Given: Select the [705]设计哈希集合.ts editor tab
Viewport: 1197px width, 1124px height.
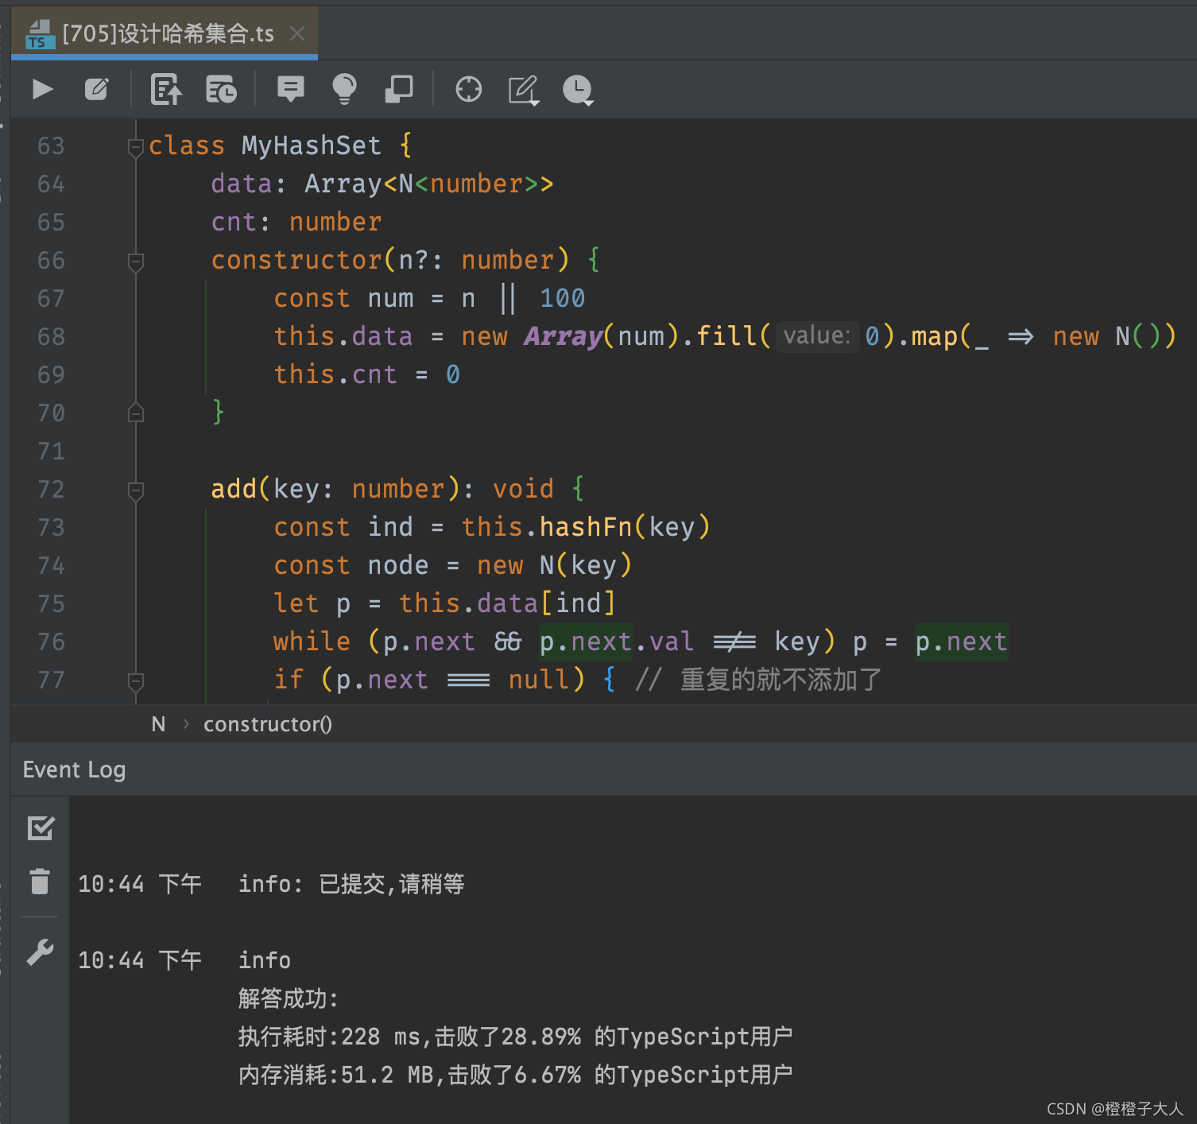Looking at the screenshot, I should (165, 33).
